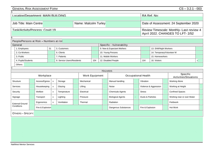Tick the Thermal equipment box
217x153 pixels.
click(x=105, y=102)
